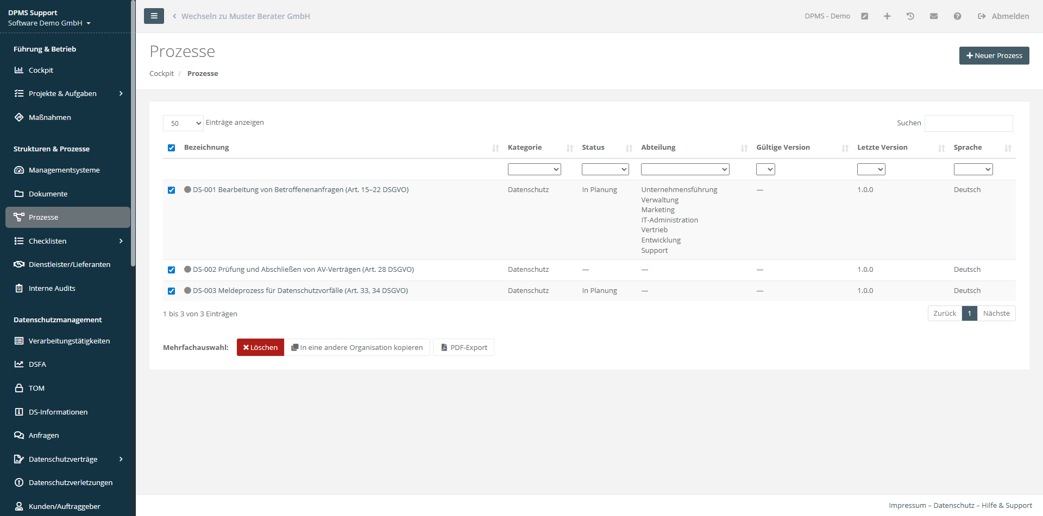Click the plus icon in top bar
This screenshot has height=516, width=1043.
(x=887, y=16)
